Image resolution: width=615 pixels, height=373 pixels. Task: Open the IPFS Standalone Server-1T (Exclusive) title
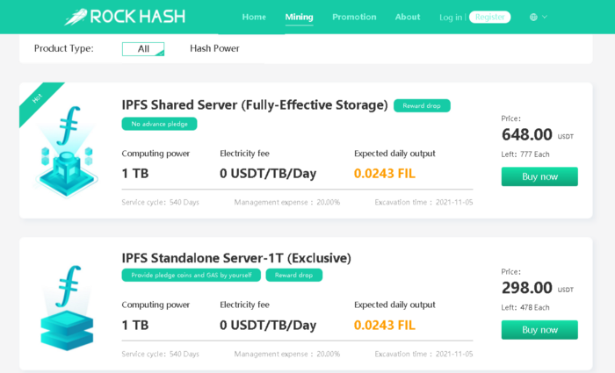[236, 258]
